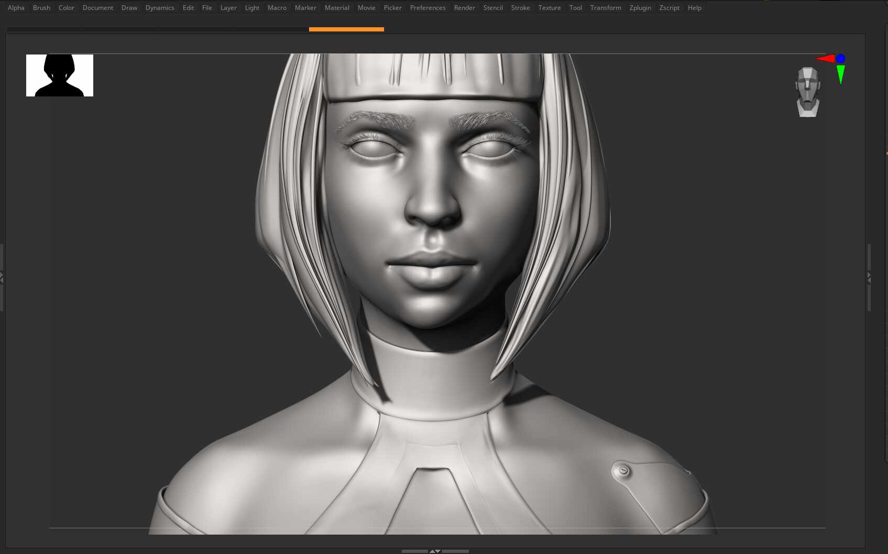888x554 pixels.
Task: Open the Stroke menu
Action: point(520,8)
